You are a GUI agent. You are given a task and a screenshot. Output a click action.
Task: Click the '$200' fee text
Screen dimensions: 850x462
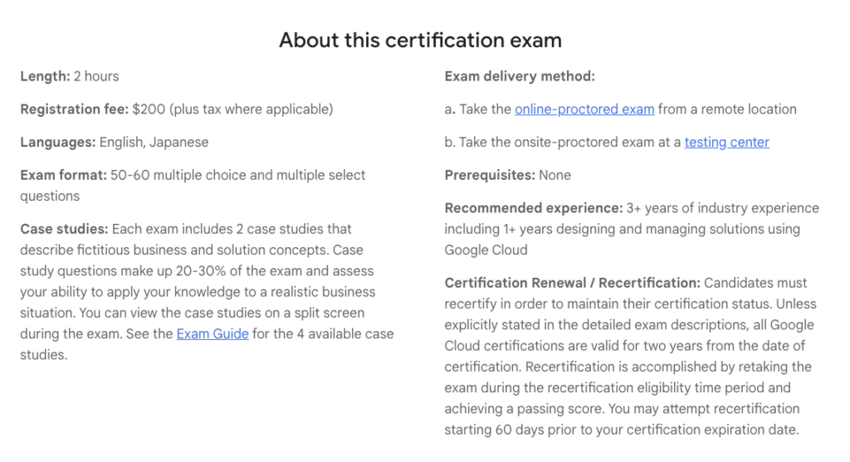149,109
